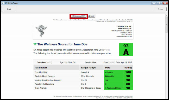Click the www.CashPractice.com text
Image resolution: width=169 pixels, height=100 pixels.
(124, 36)
